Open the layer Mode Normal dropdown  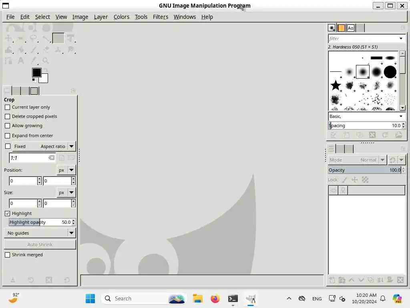pyautogui.click(x=357, y=160)
